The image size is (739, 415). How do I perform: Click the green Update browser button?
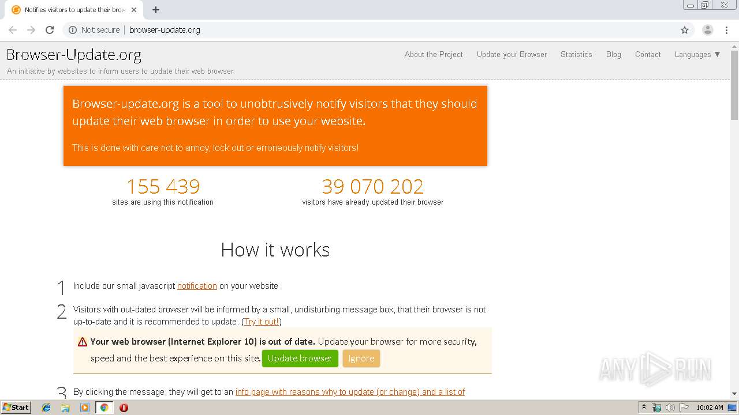tap(300, 359)
